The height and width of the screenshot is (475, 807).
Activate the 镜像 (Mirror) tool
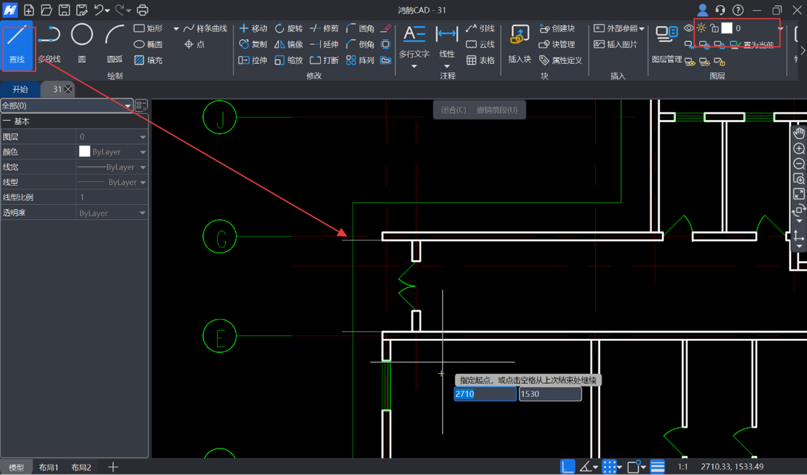point(288,45)
